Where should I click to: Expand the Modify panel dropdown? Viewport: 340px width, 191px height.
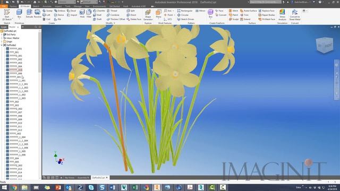[110, 23]
